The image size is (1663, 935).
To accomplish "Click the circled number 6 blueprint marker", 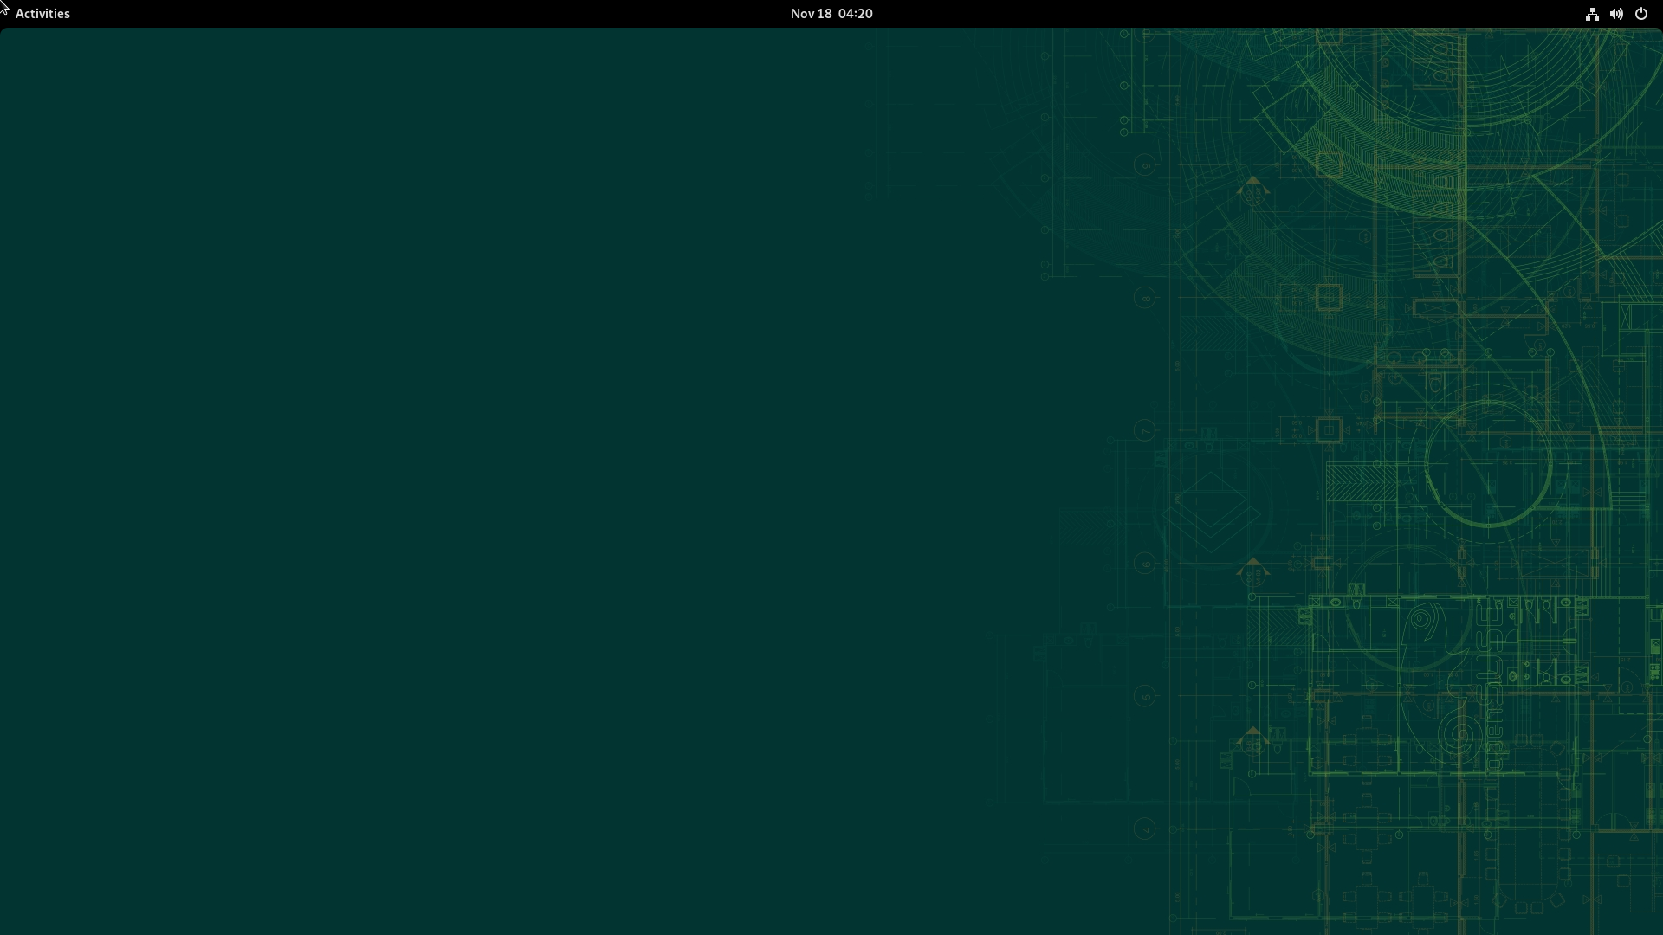I will [x=1145, y=564].
